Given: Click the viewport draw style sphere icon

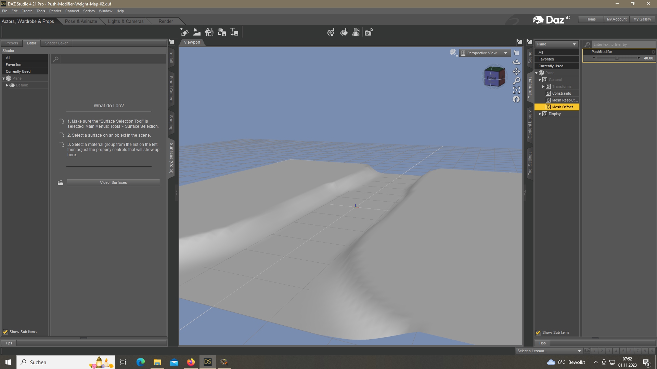Looking at the screenshot, I should [453, 52].
